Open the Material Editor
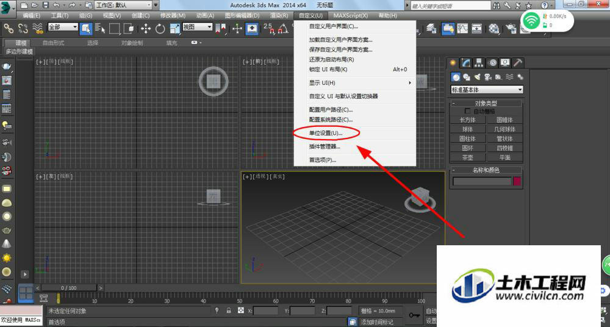The image size is (610, 327). [x=493, y=29]
